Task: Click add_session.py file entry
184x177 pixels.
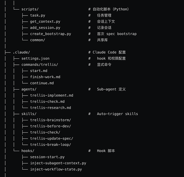Action: coord(45,28)
